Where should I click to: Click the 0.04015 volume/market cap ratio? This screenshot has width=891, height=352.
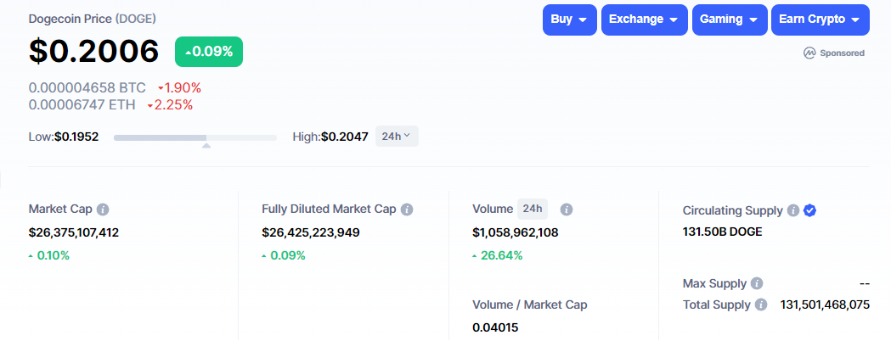tap(495, 327)
